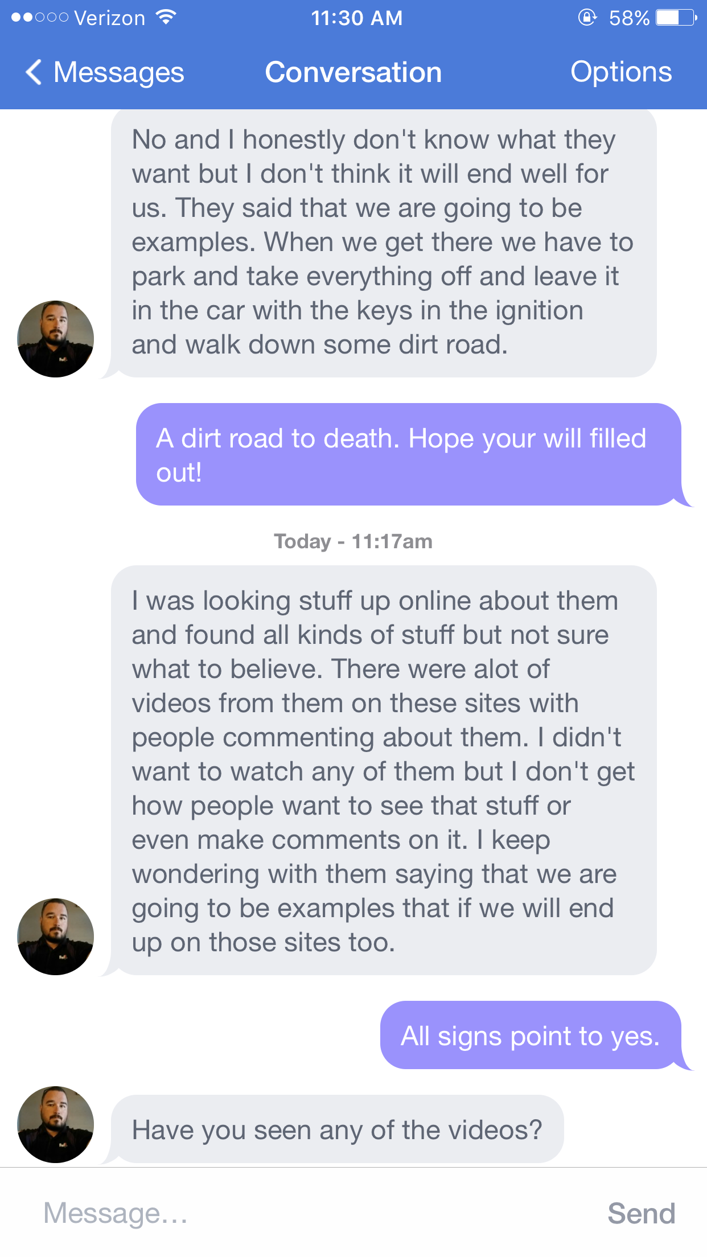The width and height of the screenshot is (707, 1257).
Task: Tap avatar next to 'Have you seen any of the videos?'
Action: point(56,1124)
